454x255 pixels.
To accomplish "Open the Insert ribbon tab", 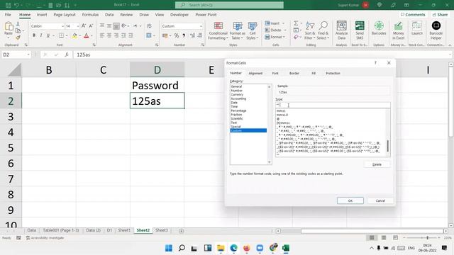I will (42, 14).
